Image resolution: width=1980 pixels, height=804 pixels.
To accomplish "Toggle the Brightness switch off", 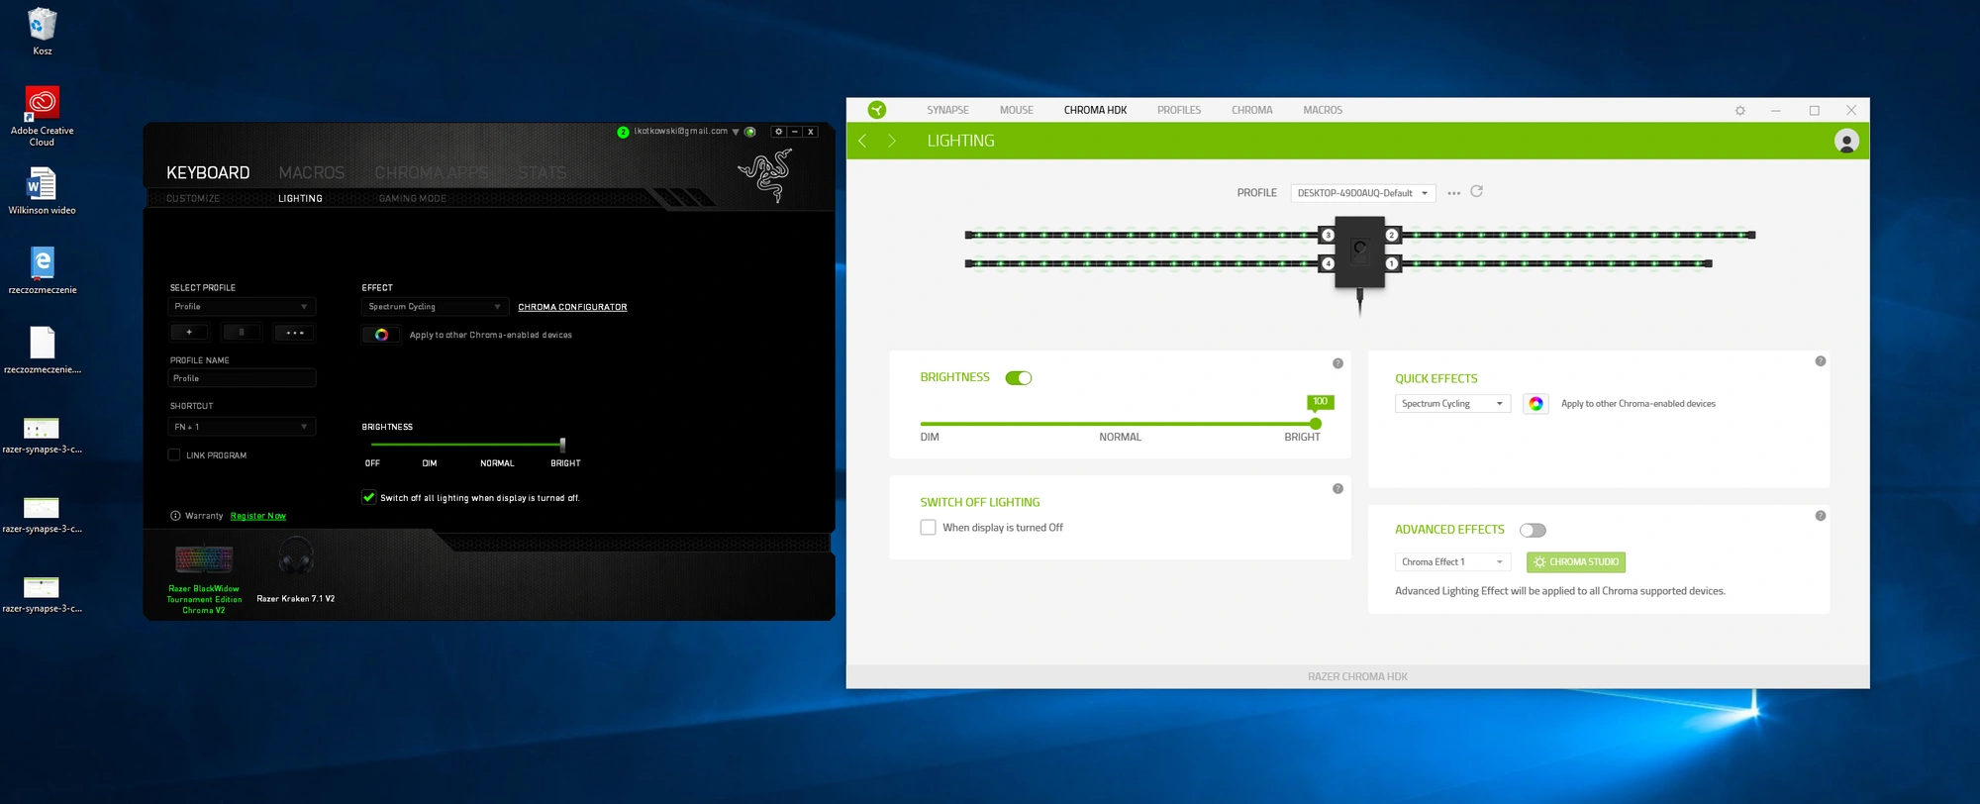I will [1019, 378].
